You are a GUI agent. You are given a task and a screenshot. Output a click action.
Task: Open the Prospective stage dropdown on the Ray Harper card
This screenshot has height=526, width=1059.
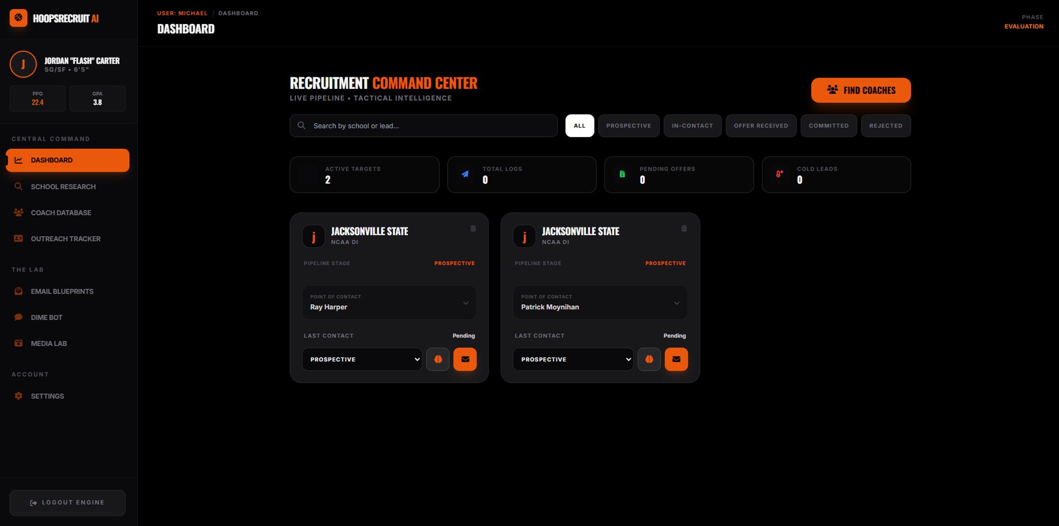362,359
